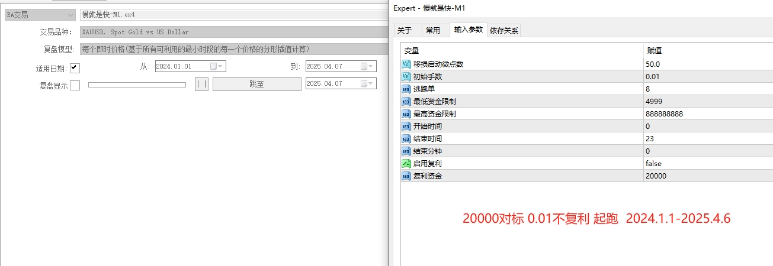
Task: Open the 跳至 target date picker
Action: click(x=368, y=84)
